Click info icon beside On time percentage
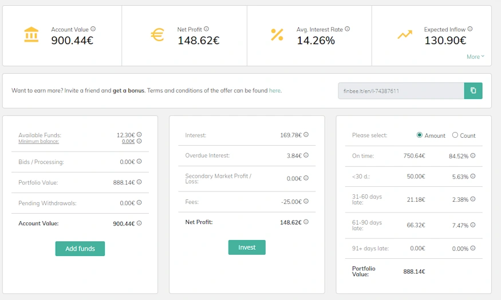This screenshot has height=300, width=501. 473,155
